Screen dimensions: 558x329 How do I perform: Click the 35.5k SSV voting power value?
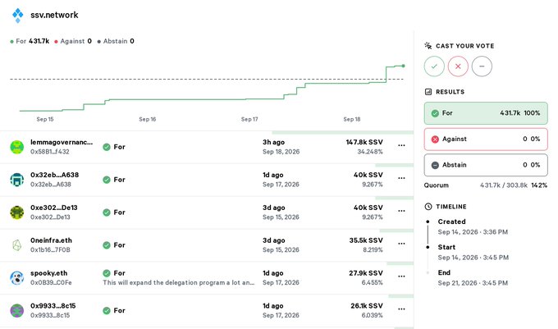click(366, 240)
